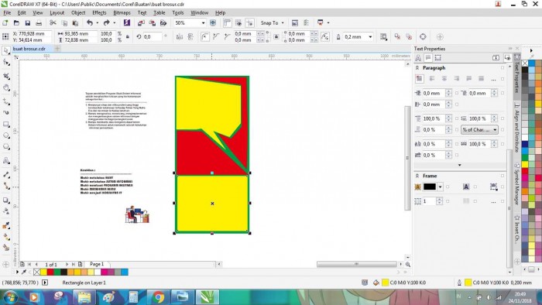This screenshot has height=305, width=542.
Task: Click the add new document tab plus
Action: [x=57, y=49]
